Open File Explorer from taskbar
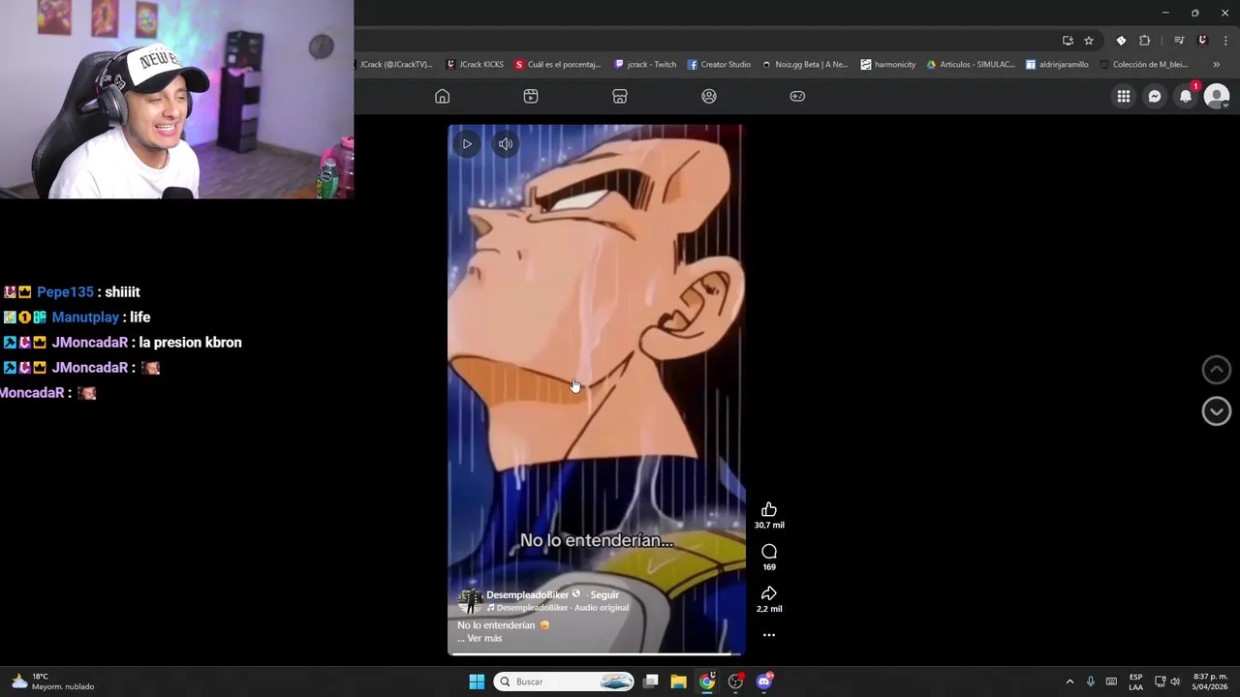 679,682
